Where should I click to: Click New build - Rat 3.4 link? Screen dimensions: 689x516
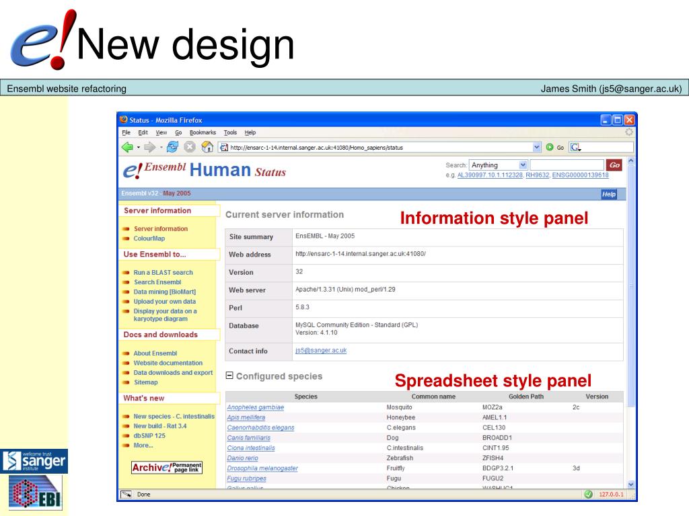click(160, 426)
